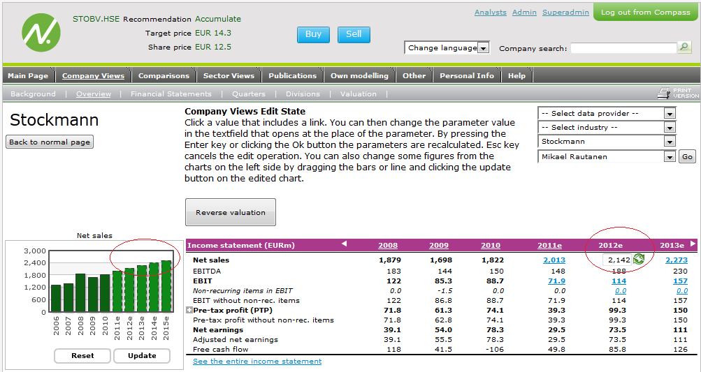Expand the Pre-tax profit (PTP) row
The height and width of the screenshot is (372, 701).
(189, 310)
